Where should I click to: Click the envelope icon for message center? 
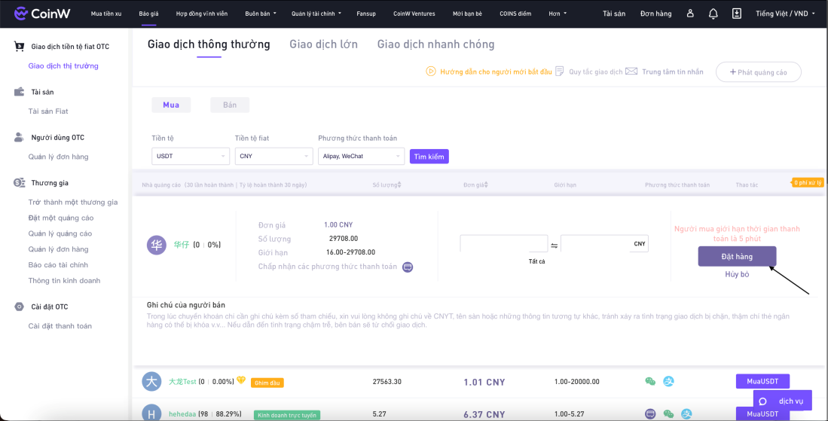(631, 72)
